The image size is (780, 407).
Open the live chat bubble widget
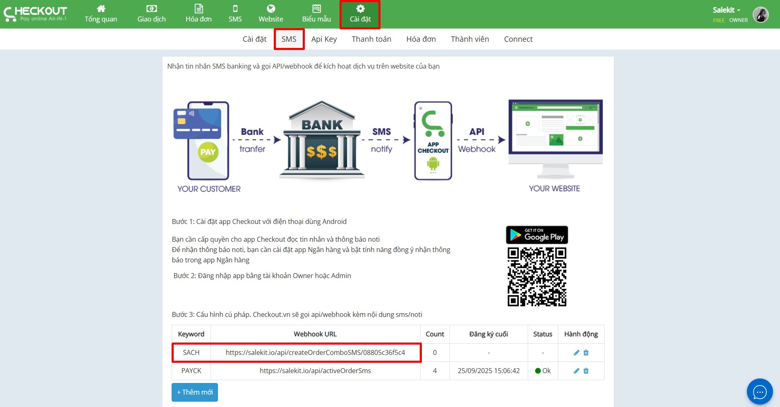pyautogui.click(x=759, y=391)
